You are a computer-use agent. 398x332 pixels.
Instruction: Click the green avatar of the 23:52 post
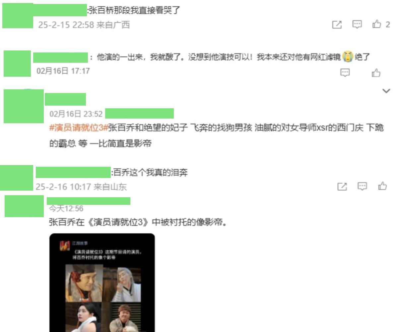[24, 106]
